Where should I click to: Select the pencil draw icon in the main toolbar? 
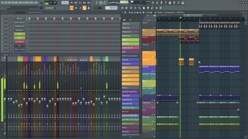click(80, 8)
